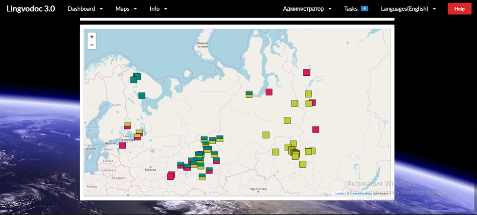Open the Dashboard dropdown menu
The image size is (477, 215).
pyautogui.click(x=85, y=9)
